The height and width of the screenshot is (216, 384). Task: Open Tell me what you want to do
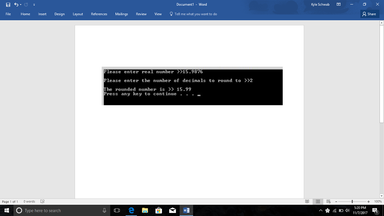193,14
